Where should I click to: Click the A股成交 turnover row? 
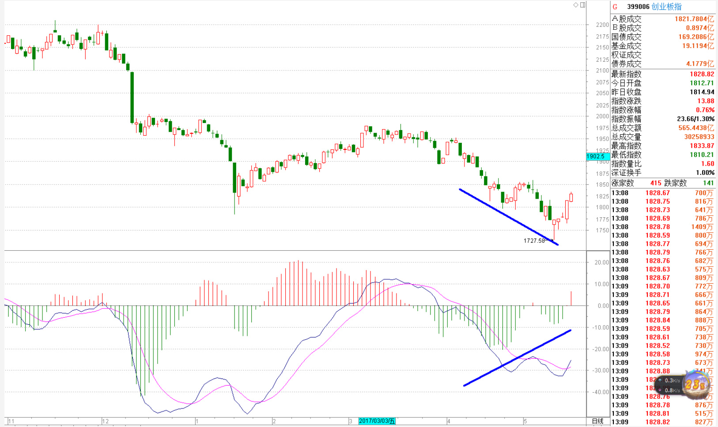[x=662, y=19]
